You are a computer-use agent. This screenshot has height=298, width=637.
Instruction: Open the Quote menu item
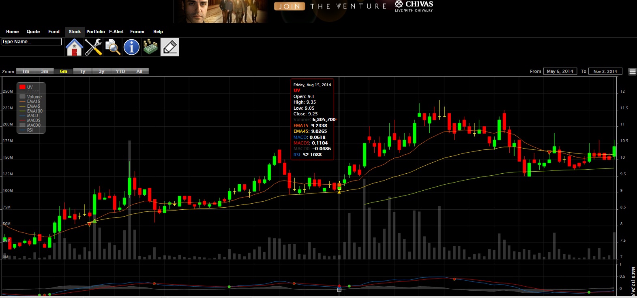(x=33, y=32)
